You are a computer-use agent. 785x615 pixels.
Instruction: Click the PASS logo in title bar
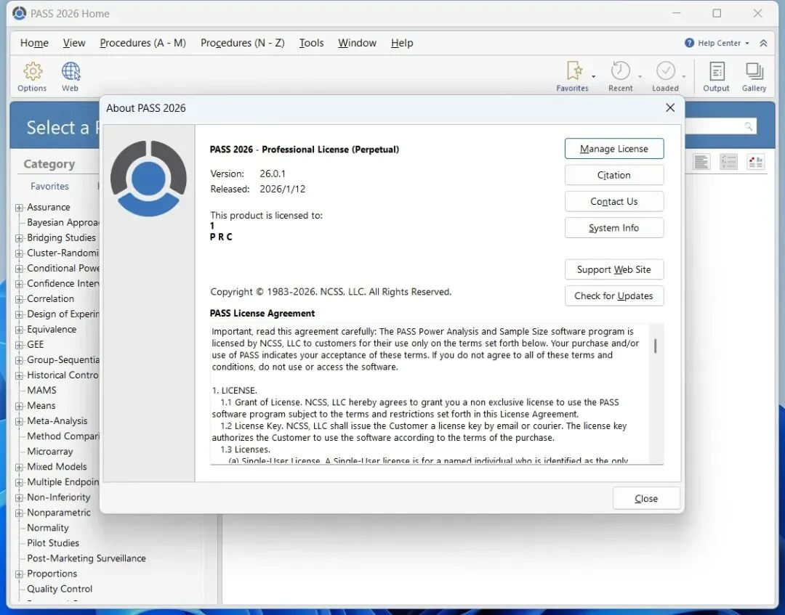pos(19,14)
